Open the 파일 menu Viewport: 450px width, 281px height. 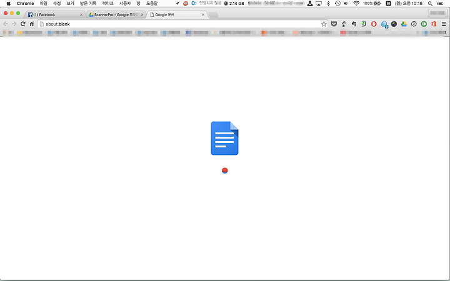coord(43,4)
